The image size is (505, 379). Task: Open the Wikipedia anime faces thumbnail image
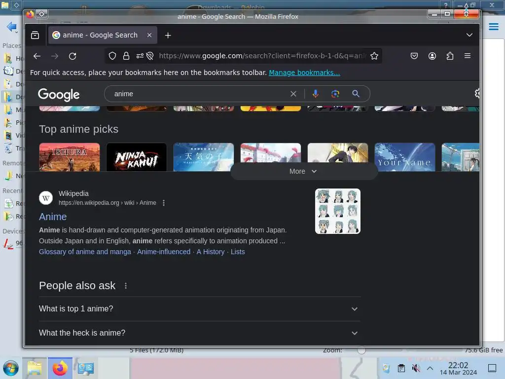coord(337,211)
